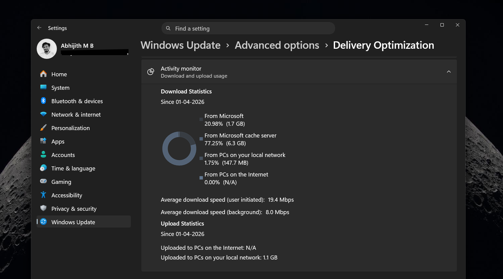Screen dimensions: 503x279
Task: Open Privacy & security via the shield icon
Action: coord(43,208)
